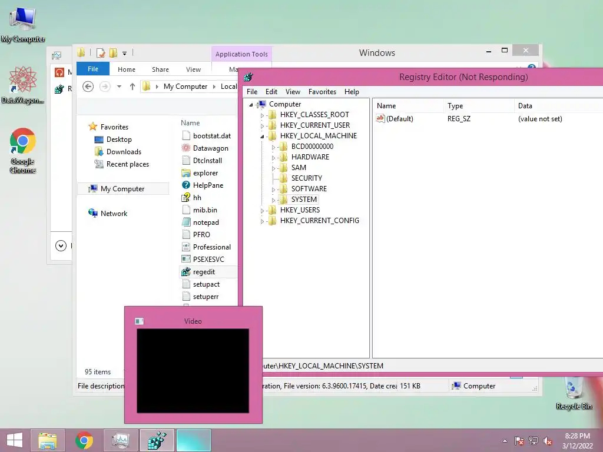
Task: Click the clock showing 8:28 PM
Action: (x=577, y=436)
